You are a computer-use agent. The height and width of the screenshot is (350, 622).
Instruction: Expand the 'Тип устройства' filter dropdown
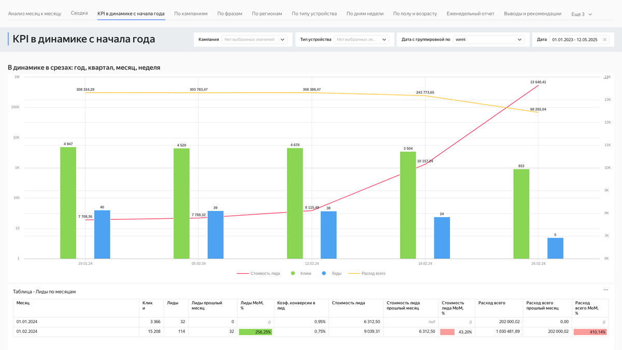(362, 39)
